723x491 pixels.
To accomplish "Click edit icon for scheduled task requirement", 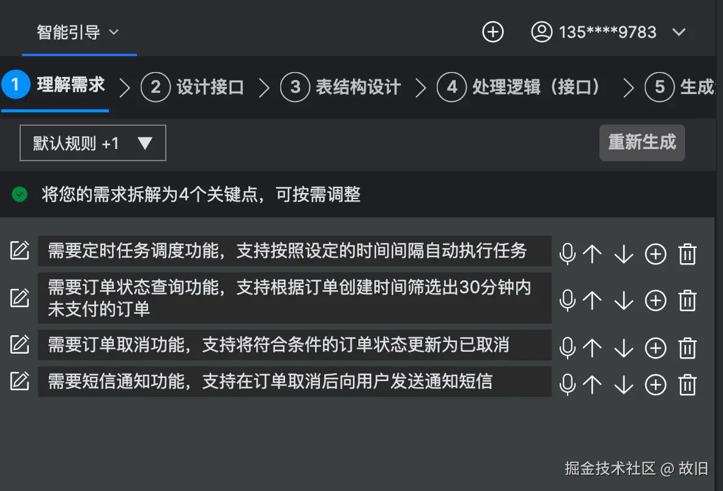I will pos(20,250).
